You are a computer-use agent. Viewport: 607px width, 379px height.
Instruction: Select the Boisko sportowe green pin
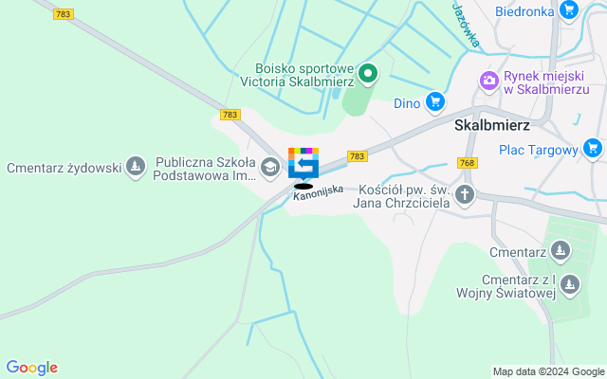point(368,74)
